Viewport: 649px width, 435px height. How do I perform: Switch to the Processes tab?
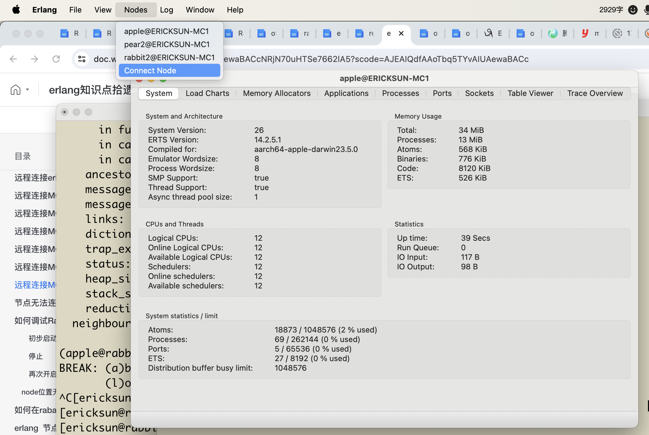pyautogui.click(x=401, y=93)
